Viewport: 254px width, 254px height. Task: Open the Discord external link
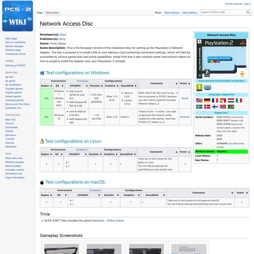(10, 143)
